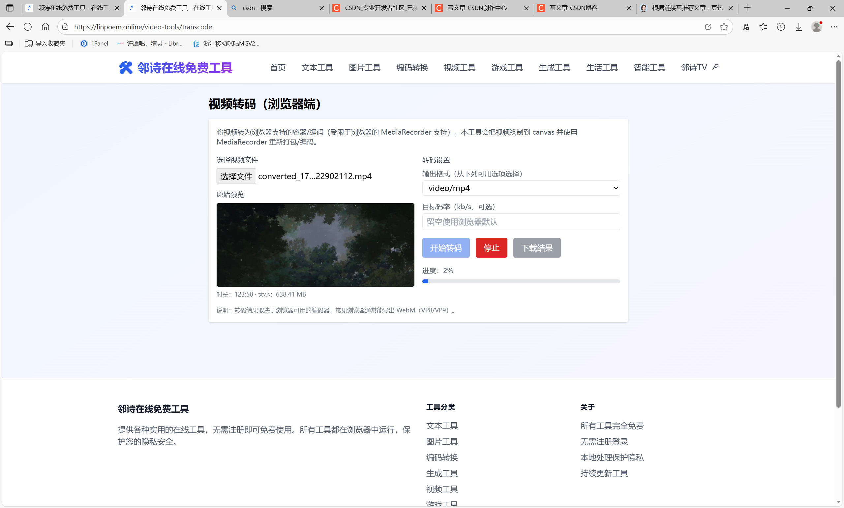Click 开始转码 to start transcoding

tap(445, 247)
